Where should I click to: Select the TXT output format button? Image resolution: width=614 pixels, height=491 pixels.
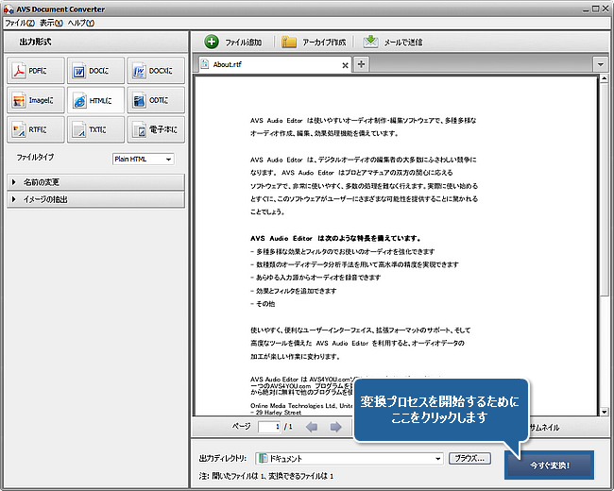pyautogui.click(x=96, y=129)
